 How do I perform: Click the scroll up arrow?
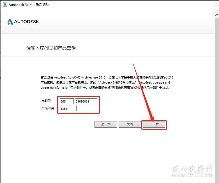pos(217,15)
